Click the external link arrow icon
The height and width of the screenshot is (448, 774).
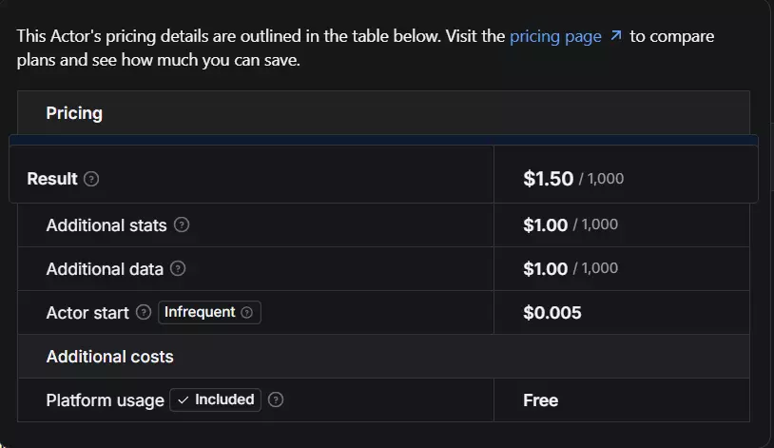616,35
